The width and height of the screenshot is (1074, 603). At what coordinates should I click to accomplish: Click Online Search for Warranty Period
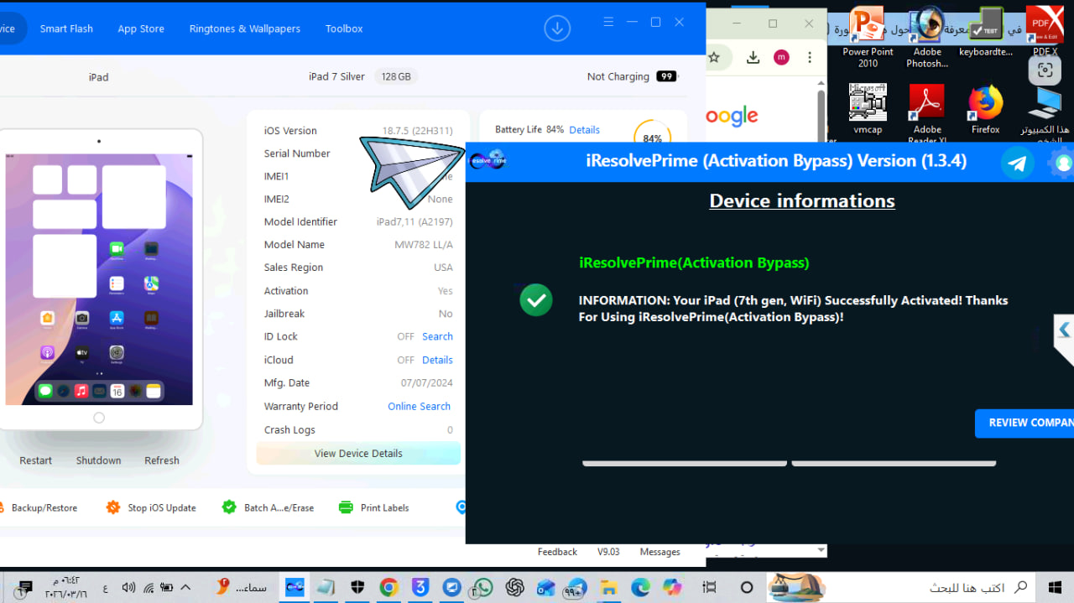[419, 406]
